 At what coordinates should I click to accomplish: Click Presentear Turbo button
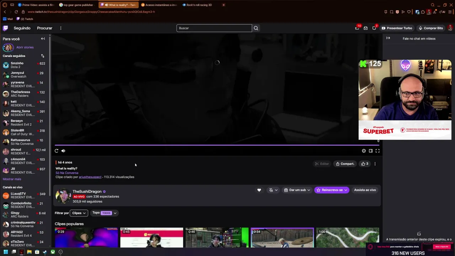pyautogui.click(x=397, y=28)
